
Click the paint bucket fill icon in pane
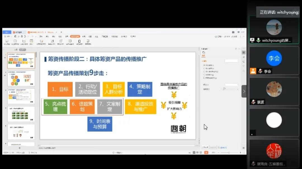click(x=204, y=53)
